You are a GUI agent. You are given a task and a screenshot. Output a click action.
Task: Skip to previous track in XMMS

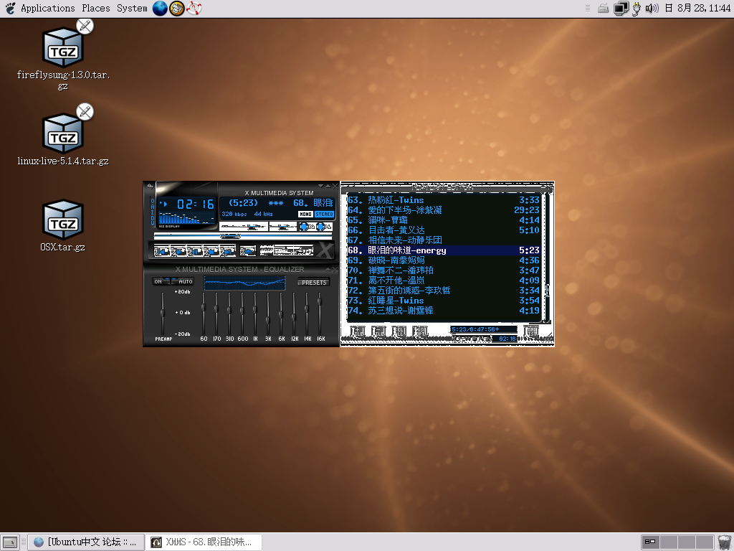click(x=162, y=251)
